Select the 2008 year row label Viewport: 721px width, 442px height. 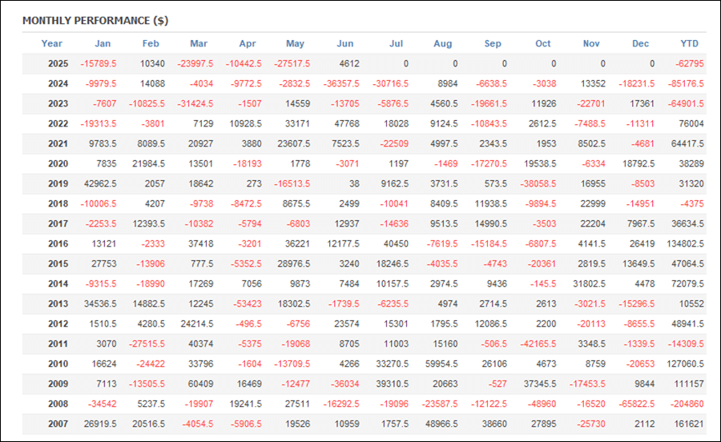58,404
